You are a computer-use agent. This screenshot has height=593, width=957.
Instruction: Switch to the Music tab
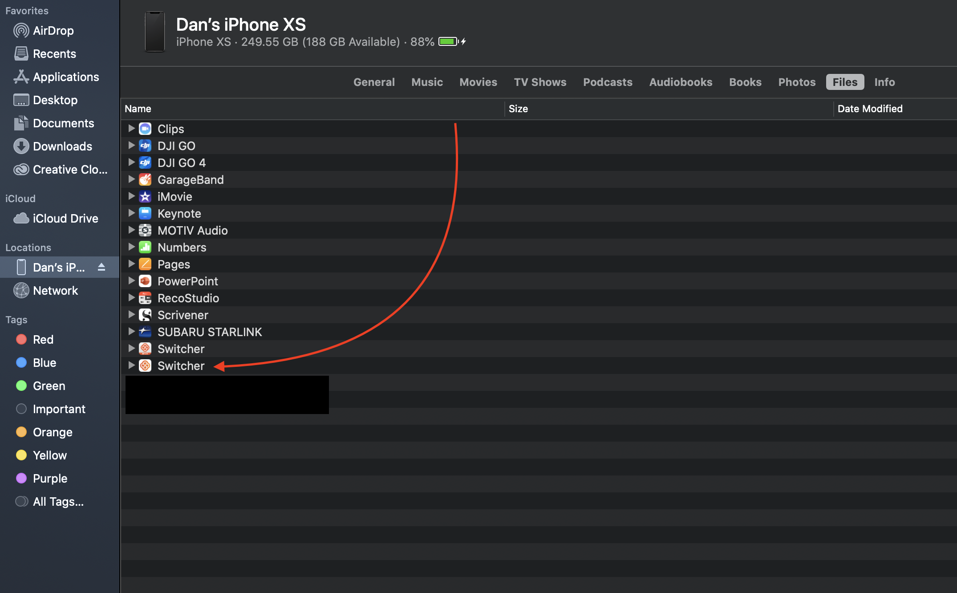[x=427, y=82]
